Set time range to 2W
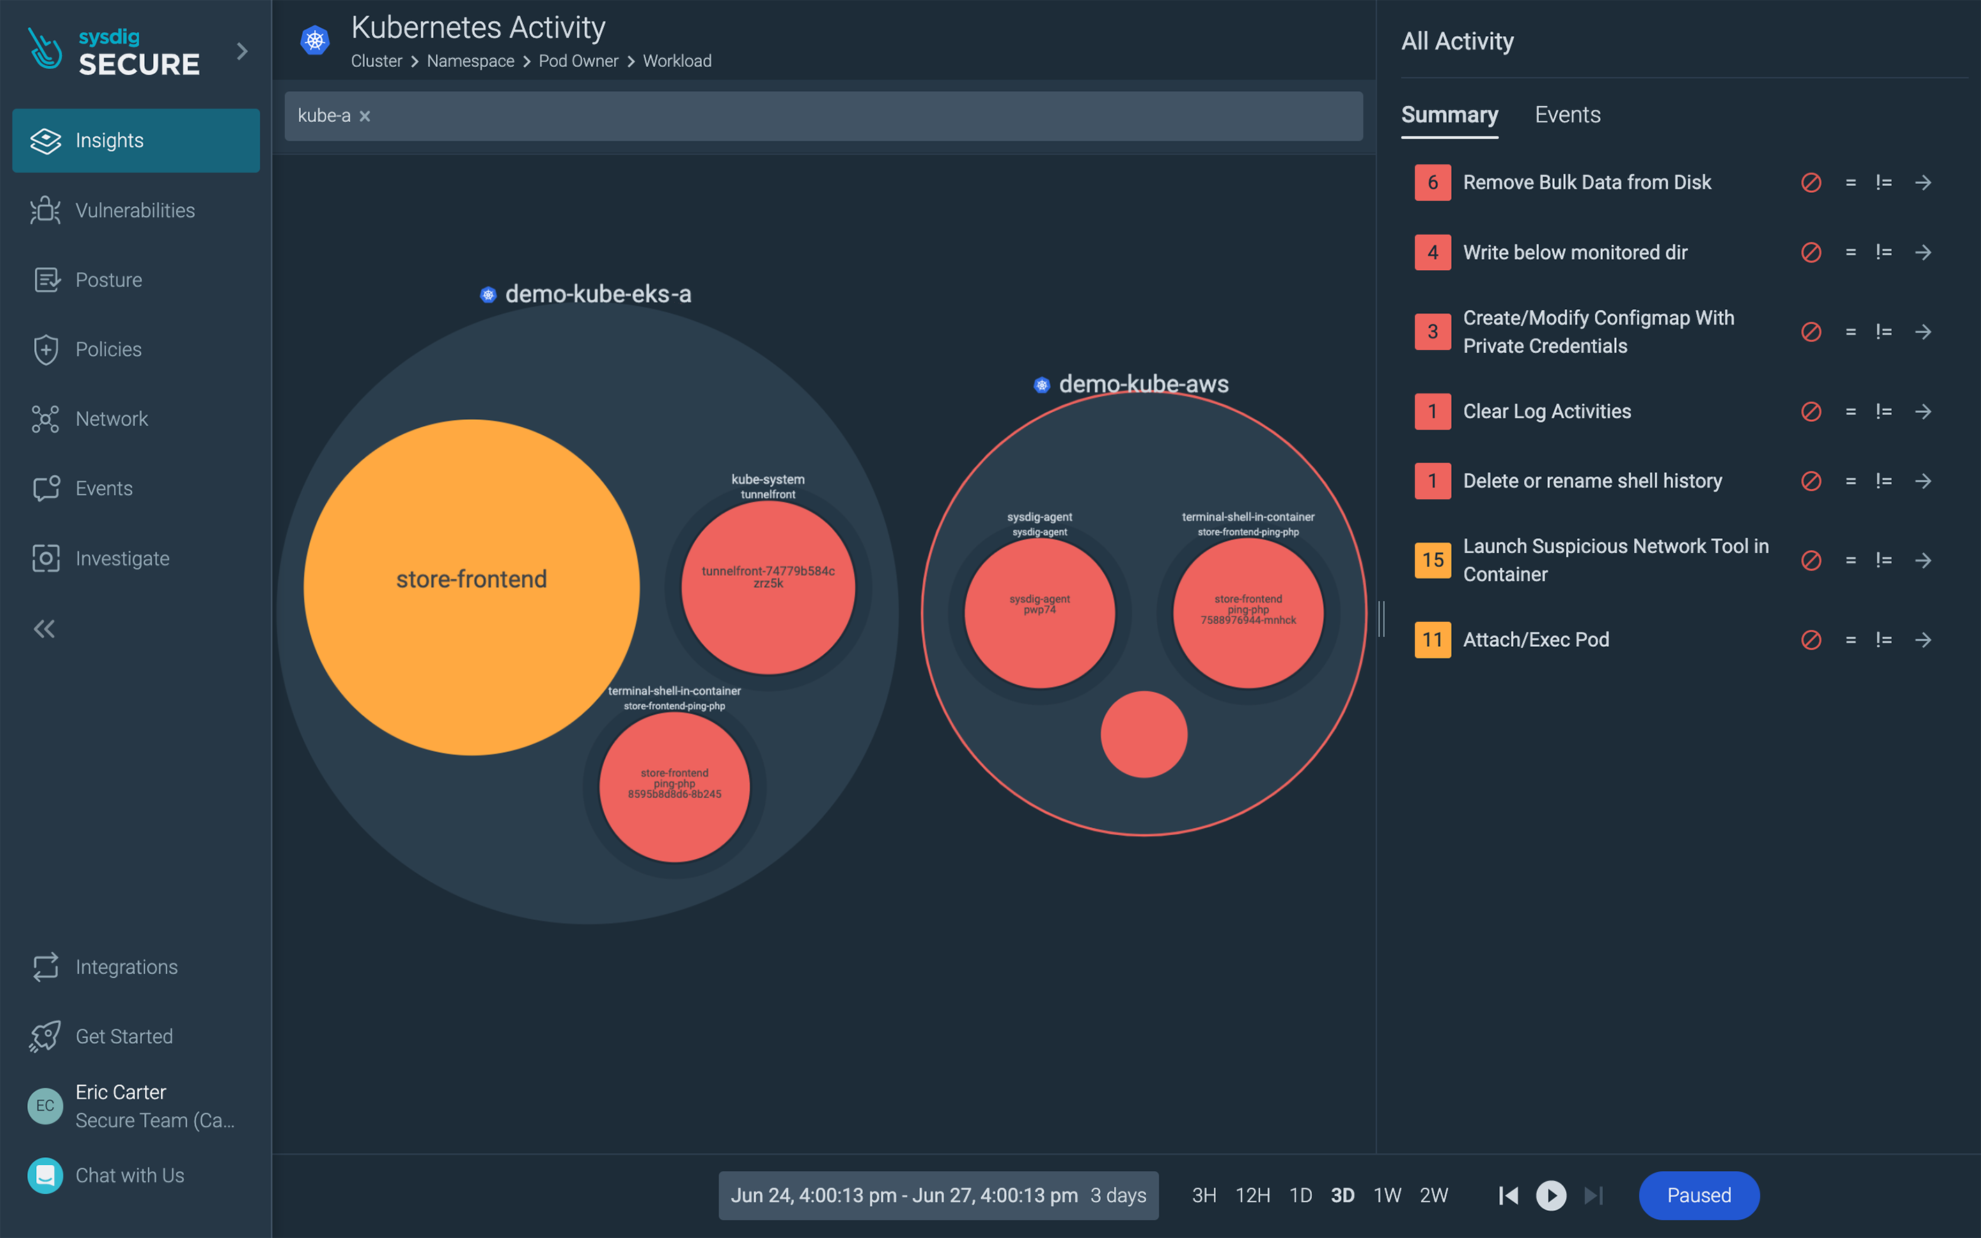This screenshot has height=1238, width=1981. click(1434, 1196)
